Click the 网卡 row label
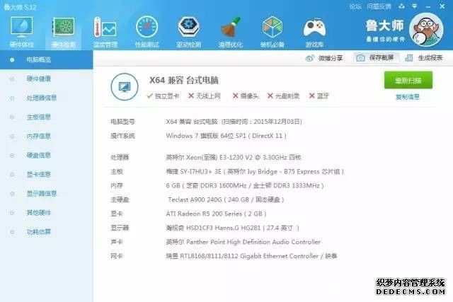 pyautogui.click(x=117, y=256)
